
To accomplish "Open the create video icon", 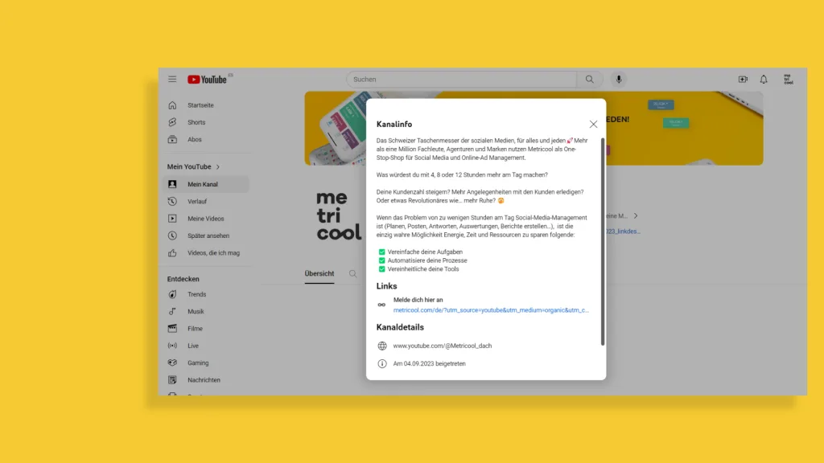I will click(x=743, y=80).
